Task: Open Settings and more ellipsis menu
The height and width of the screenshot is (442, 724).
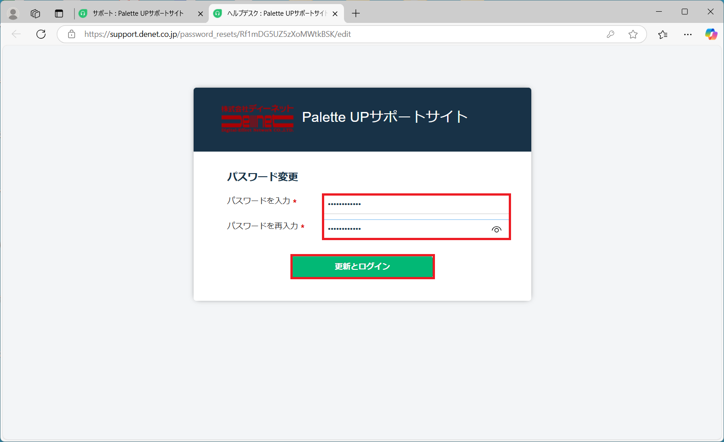Action: point(688,34)
